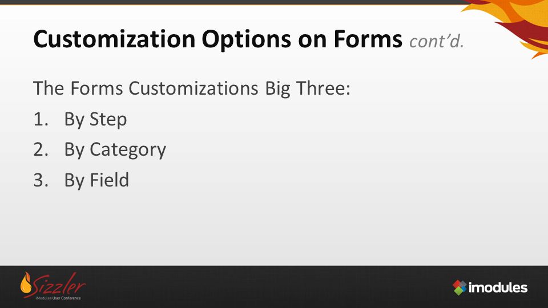This screenshot has width=548, height=308.
Task: Select the By Field list item
Action: (96, 180)
